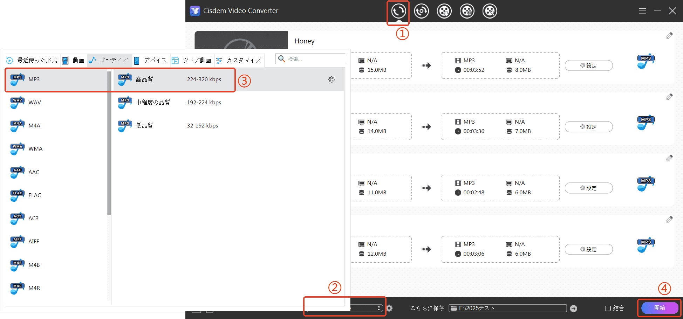This screenshot has height=319, width=683.
Task: Select WAV in the audio format list
Action: 56,103
